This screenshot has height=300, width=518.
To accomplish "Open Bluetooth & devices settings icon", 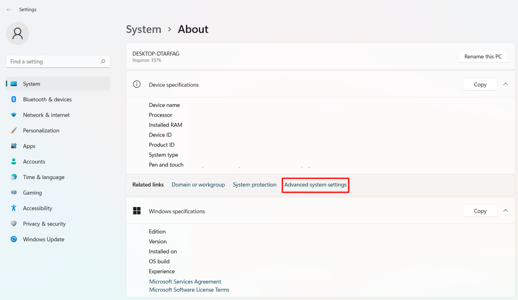I will point(13,99).
